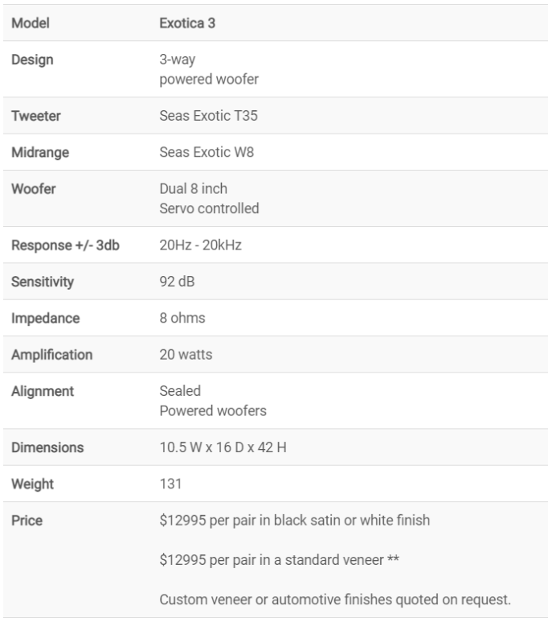Select the Sealed alignment text
Viewport: 548px width, 618px height.
point(180,391)
